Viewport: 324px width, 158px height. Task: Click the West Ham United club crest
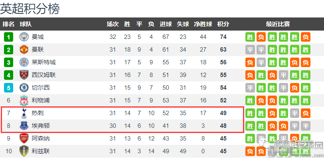click(24, 75)
